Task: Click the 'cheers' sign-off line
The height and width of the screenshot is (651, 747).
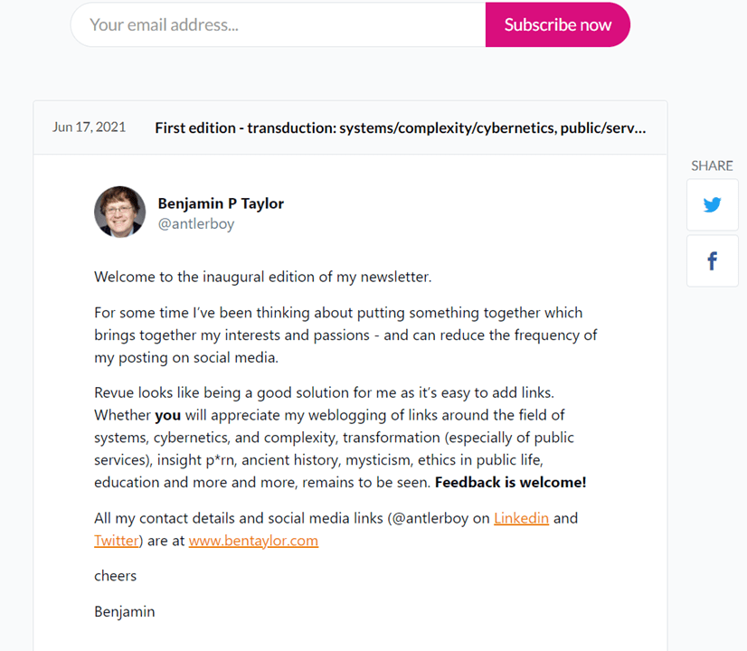Action: [x=115, y=575]
